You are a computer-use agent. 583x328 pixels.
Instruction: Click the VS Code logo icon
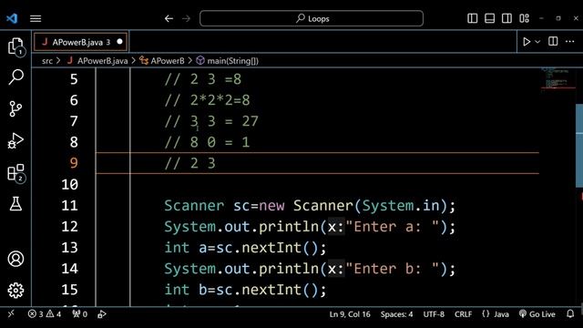(12, 18)
